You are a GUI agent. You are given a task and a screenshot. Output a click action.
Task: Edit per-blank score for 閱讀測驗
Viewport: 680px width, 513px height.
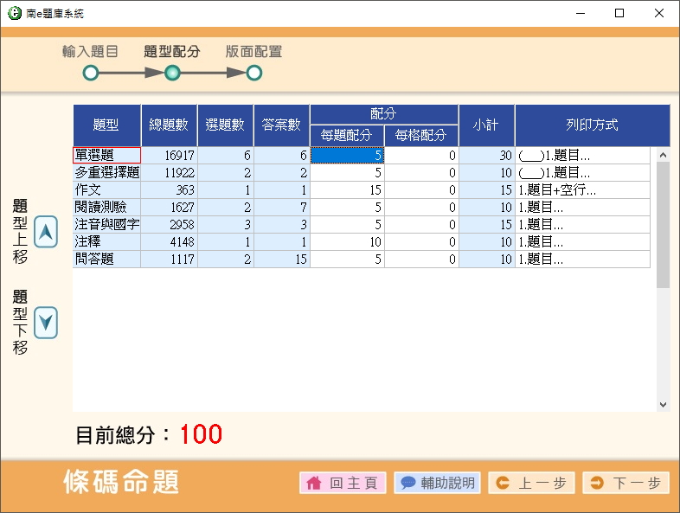click(421, 208)
